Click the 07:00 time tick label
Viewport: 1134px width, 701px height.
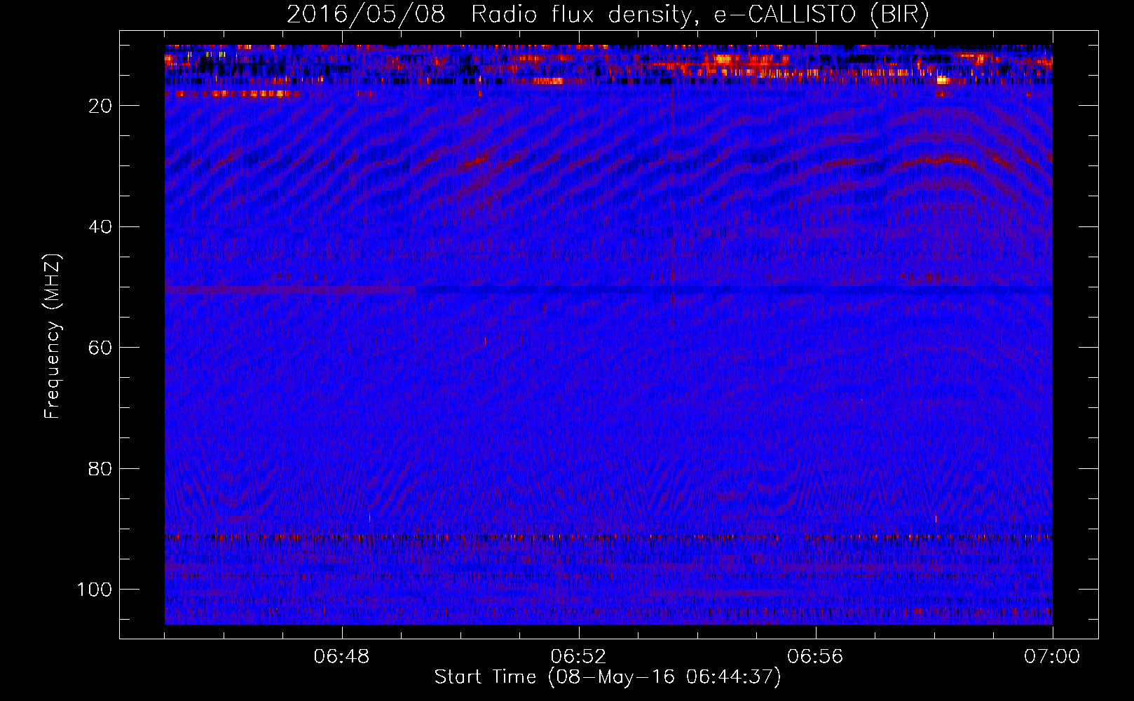(1051, 657)
